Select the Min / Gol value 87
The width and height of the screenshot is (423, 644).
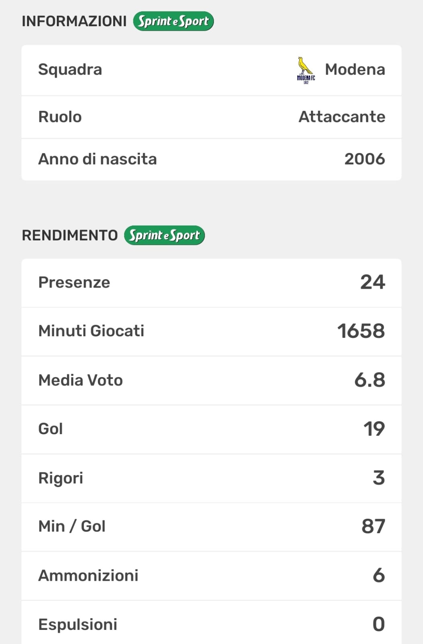[373, 526]
